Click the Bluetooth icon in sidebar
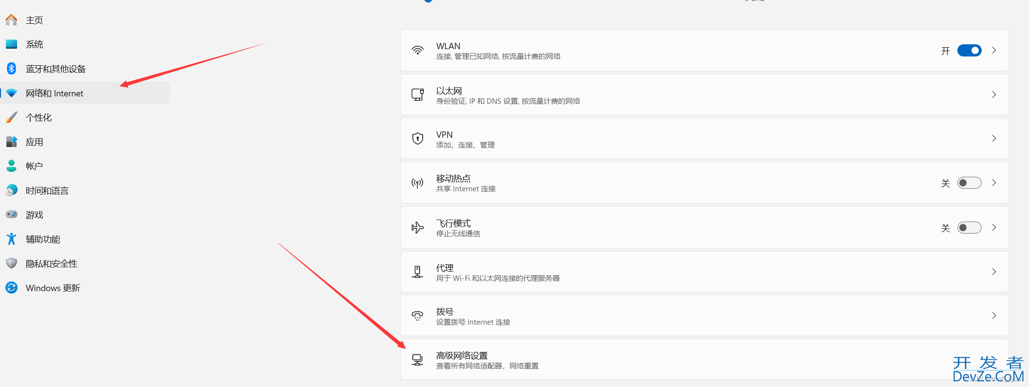This screenshot has height=387, width=1029. pos(11,69)
